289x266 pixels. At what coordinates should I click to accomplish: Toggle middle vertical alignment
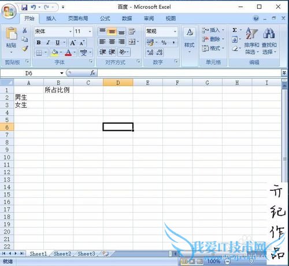coord(112,31)
